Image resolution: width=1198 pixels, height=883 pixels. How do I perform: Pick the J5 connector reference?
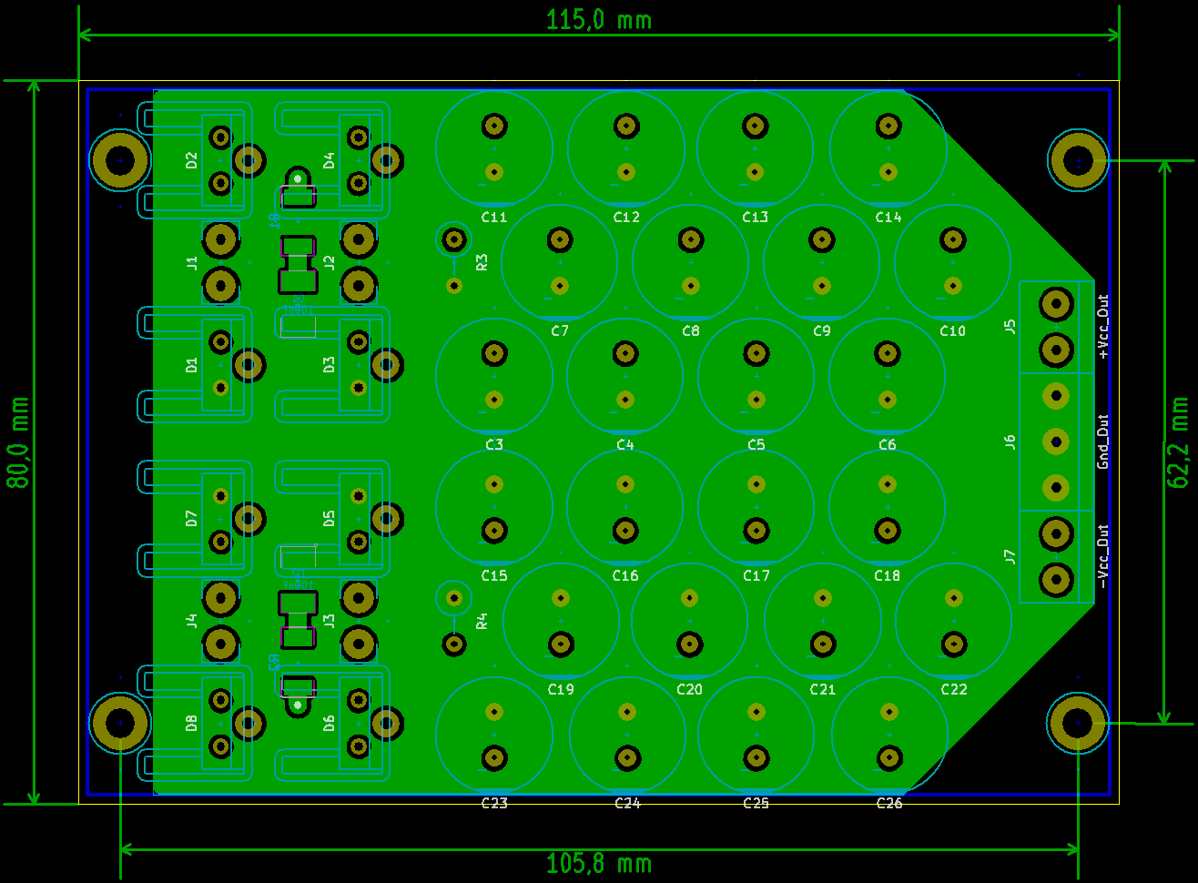coord(1010,326)
